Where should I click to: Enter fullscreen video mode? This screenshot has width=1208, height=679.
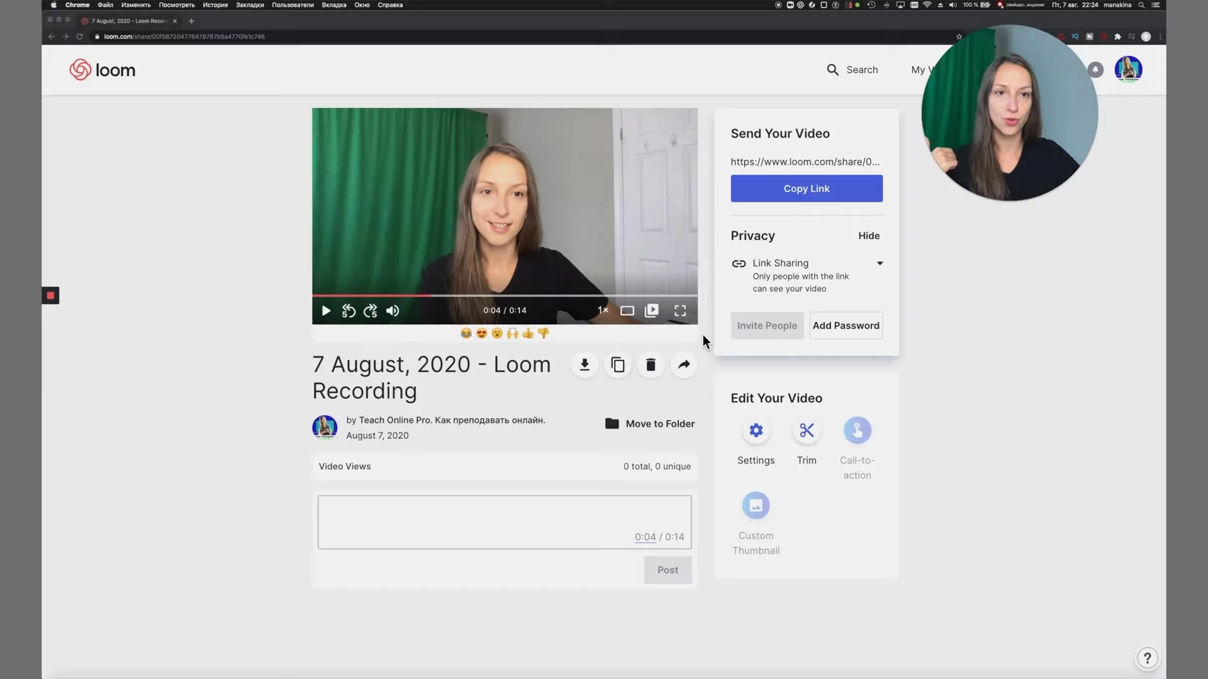click(x=680, y=311)
